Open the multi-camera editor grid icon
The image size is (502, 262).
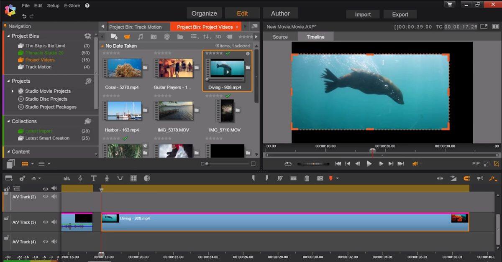[x=133, y=178]
